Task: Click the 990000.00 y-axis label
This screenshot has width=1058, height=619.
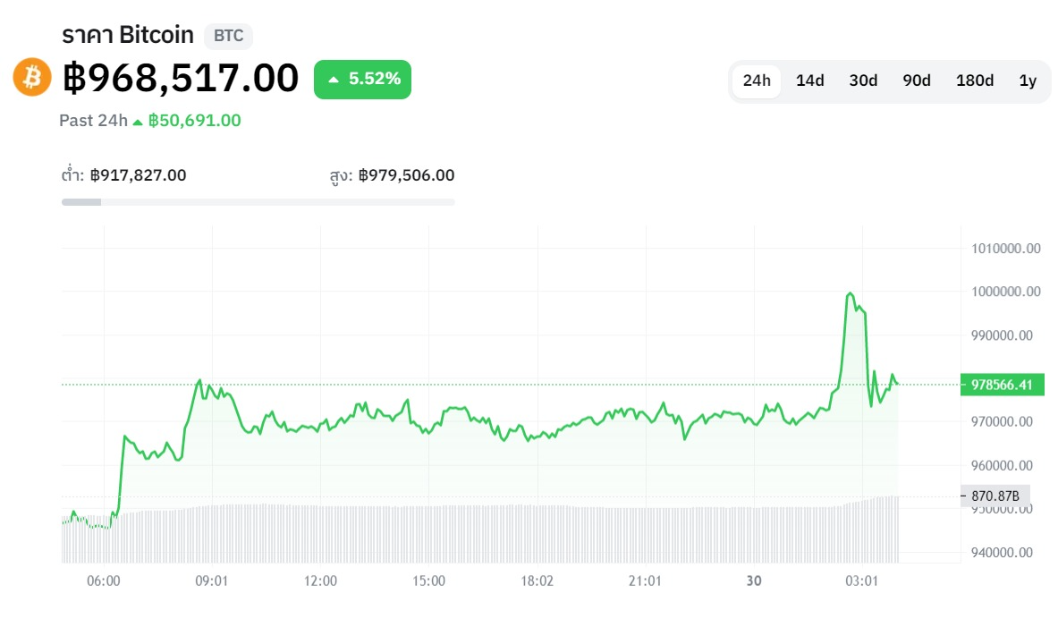Action: tap(1002, 335)
